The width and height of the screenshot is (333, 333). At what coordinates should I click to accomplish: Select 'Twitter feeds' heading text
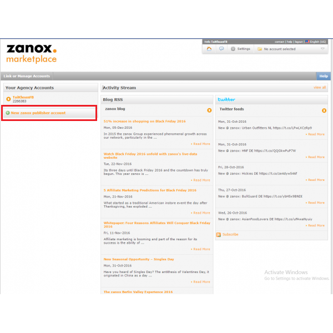[x=231, y=109]
